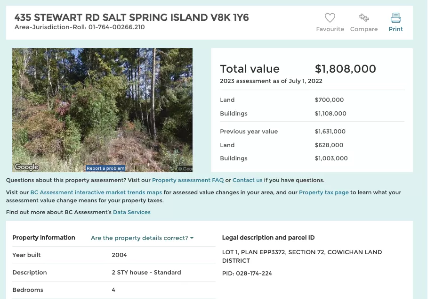Click the Compare arrows icon
Image resolution: width=435 pixels, height=299 pixels.
pyautogui.click(x=364, y=18)
